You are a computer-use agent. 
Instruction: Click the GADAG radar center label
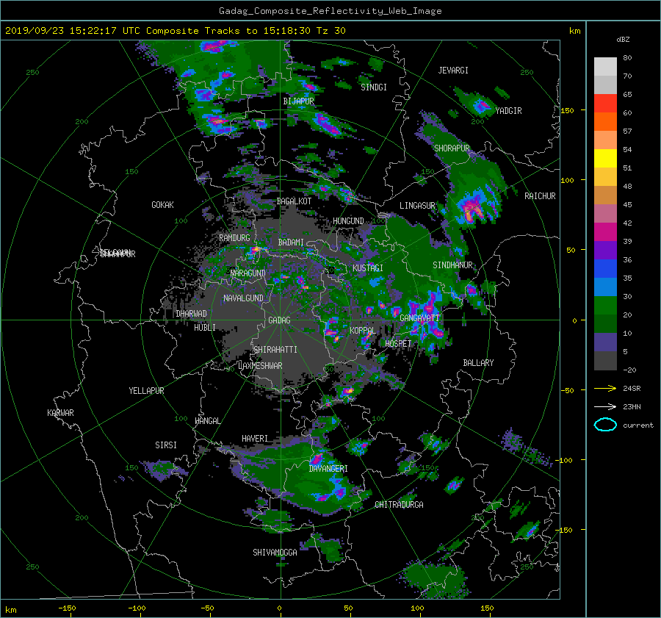coord(279,320)
